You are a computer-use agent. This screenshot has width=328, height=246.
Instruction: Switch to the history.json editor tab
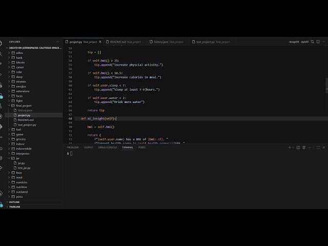tap(168, 42)
